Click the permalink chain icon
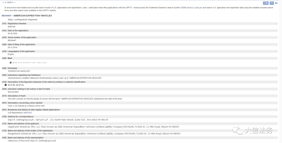The height and width of the screenshot is (143, 282). [x=276, y=3]
